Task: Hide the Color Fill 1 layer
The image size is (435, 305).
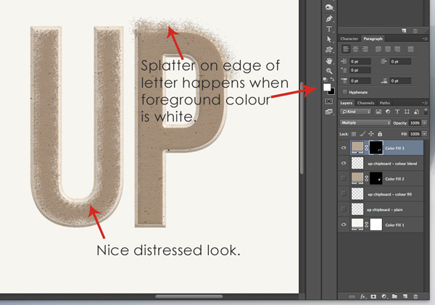Action: pos(344,225)
